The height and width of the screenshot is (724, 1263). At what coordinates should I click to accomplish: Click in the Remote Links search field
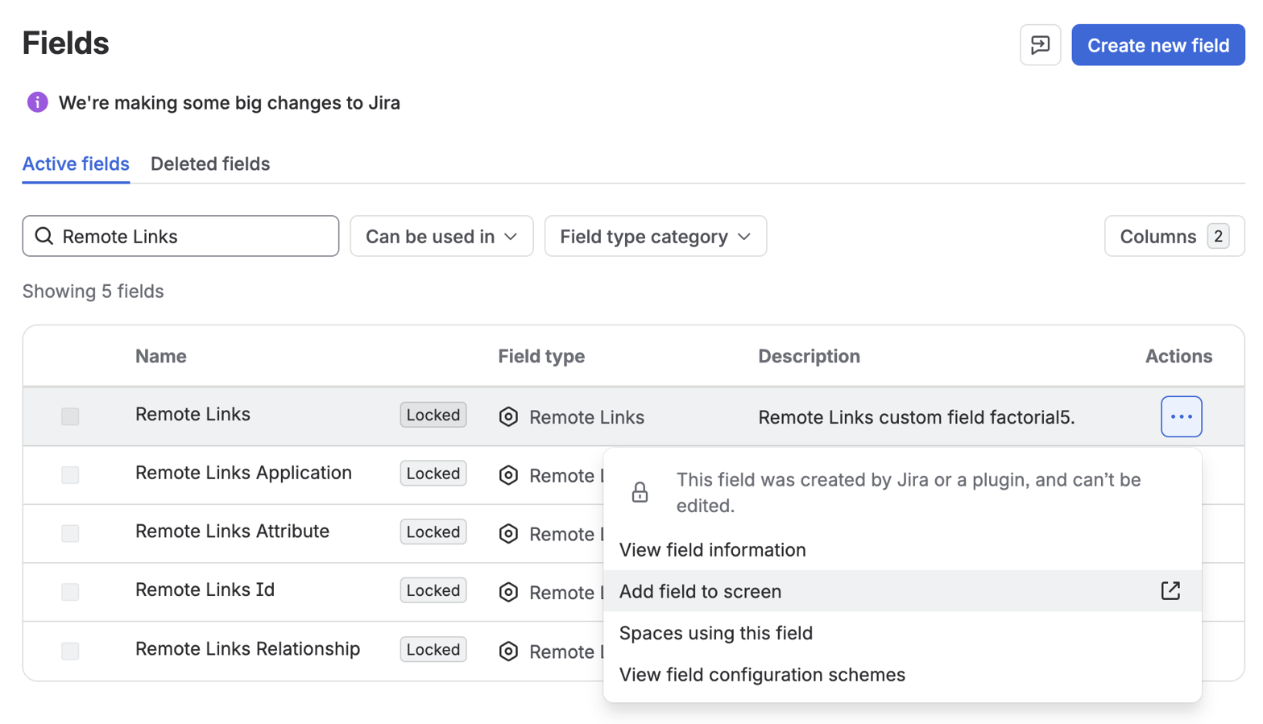click(x=180, y=236)
